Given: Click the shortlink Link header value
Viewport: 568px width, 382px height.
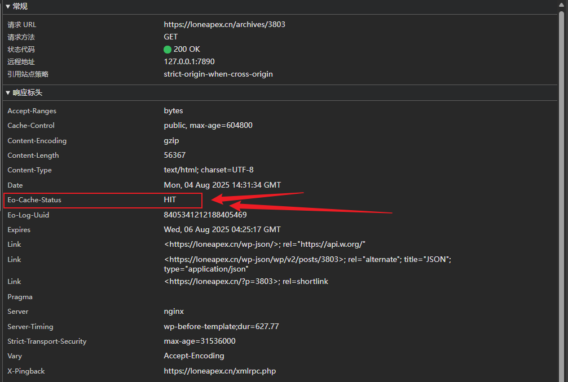Looking at the screenshot, I should pyautogui.click(x=246, y=281).
